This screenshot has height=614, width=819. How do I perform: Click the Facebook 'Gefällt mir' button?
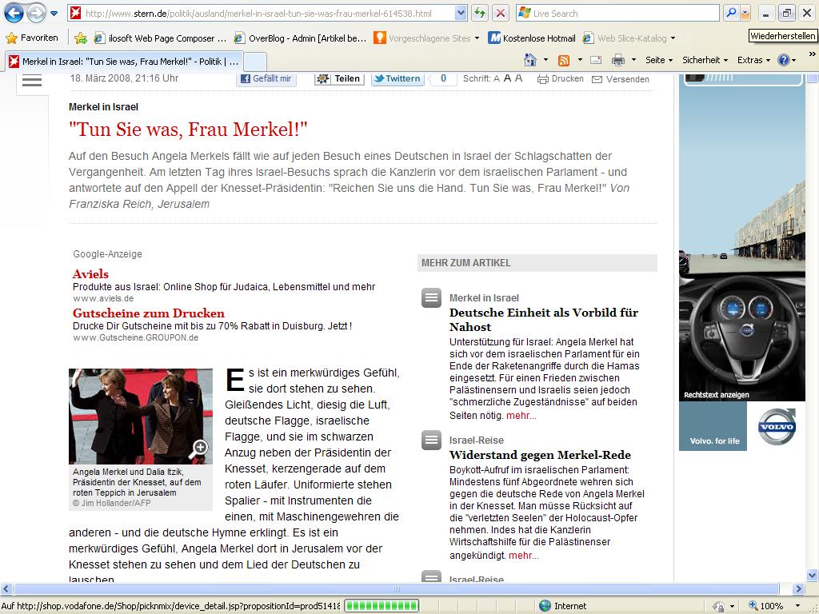tap(266, 79)
